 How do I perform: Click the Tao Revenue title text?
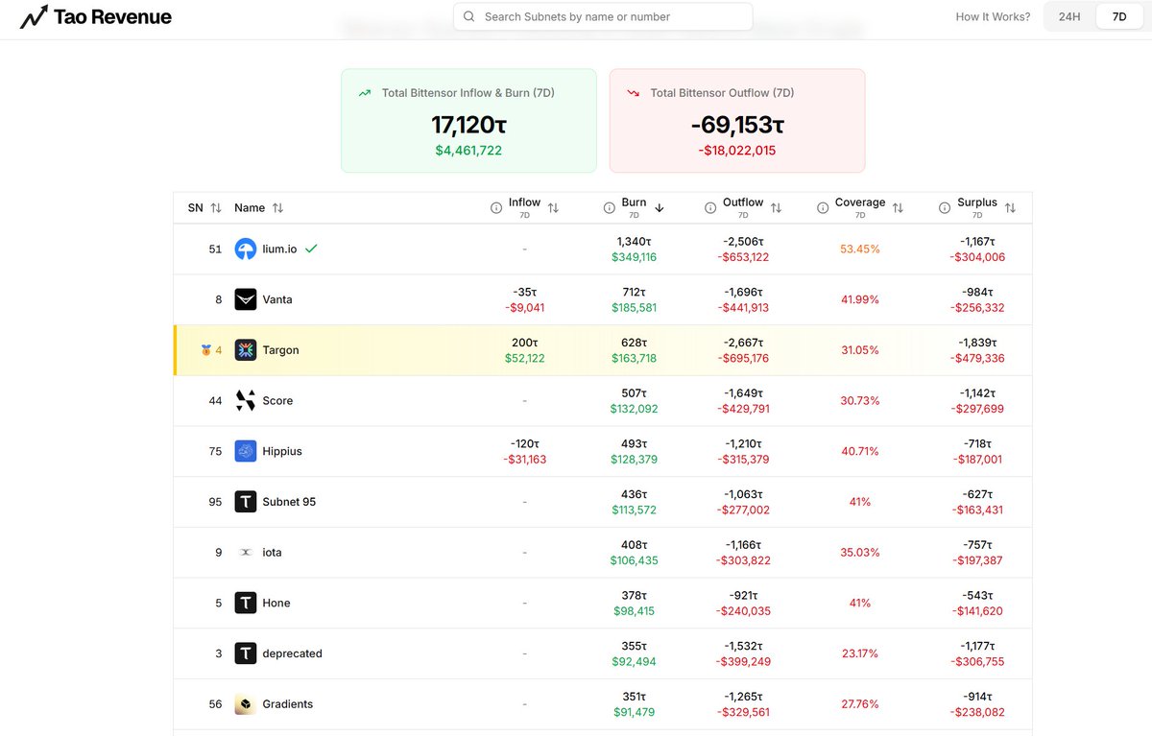click(113, 16)
